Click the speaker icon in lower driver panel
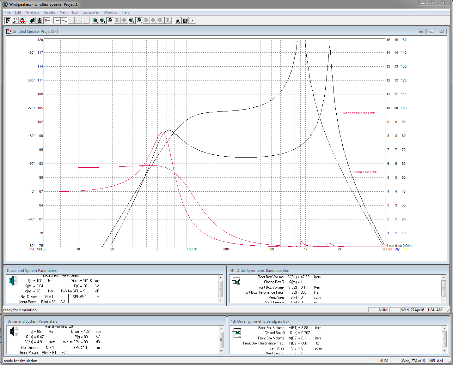Image resolution: width=453 pixels, height=365 pixels. coord(14,332)
